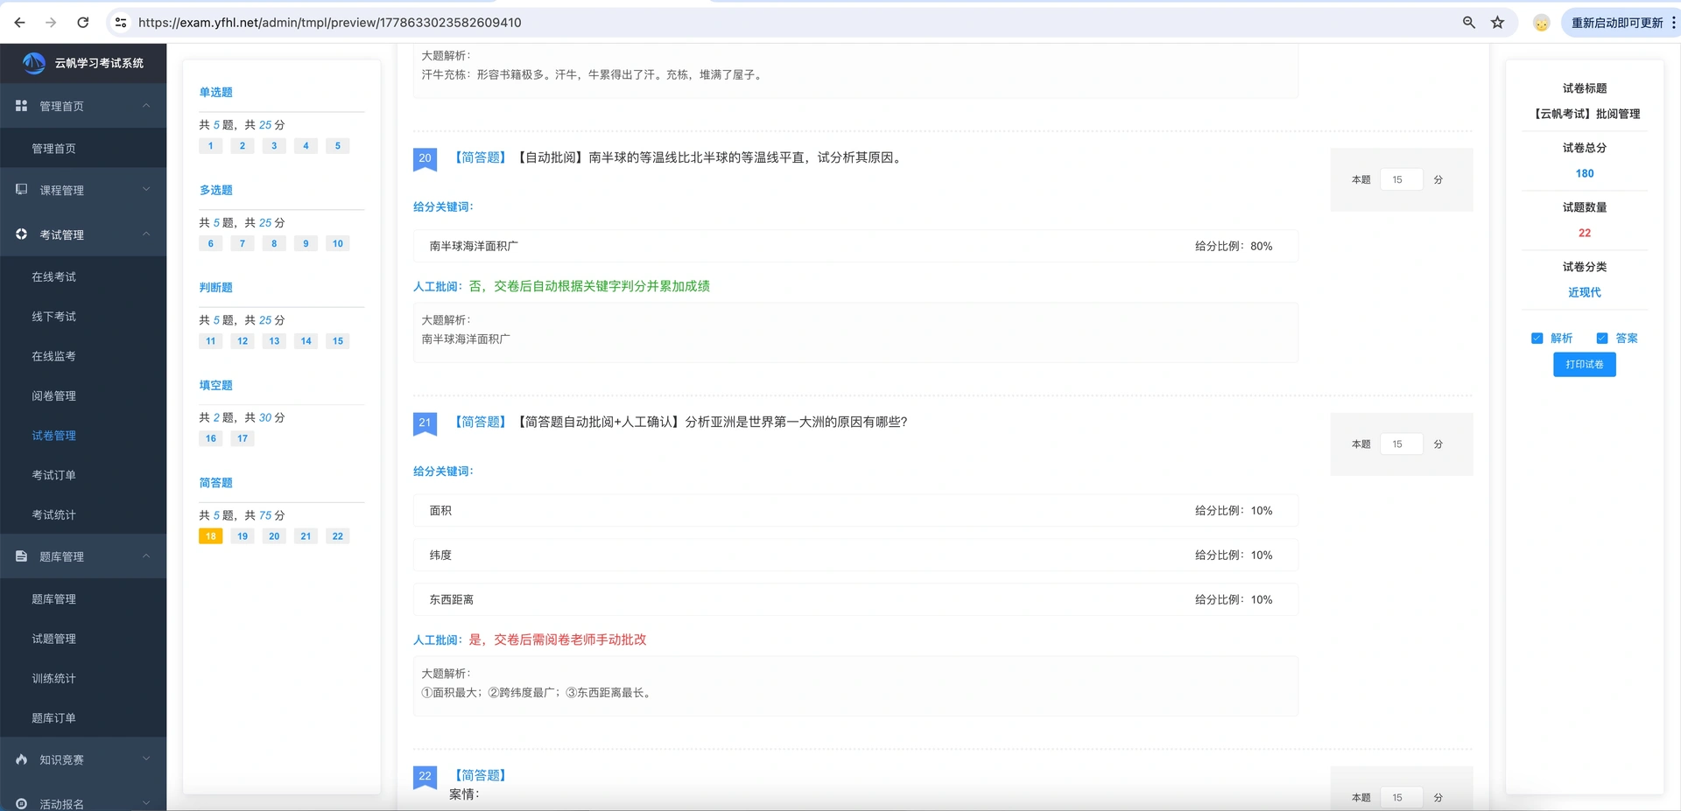Jump to question 1 in 单选题

point(210,146)
